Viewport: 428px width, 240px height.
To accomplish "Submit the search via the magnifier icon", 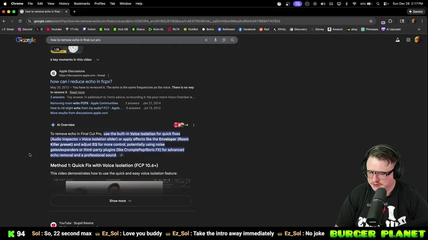I will (232, 40).
